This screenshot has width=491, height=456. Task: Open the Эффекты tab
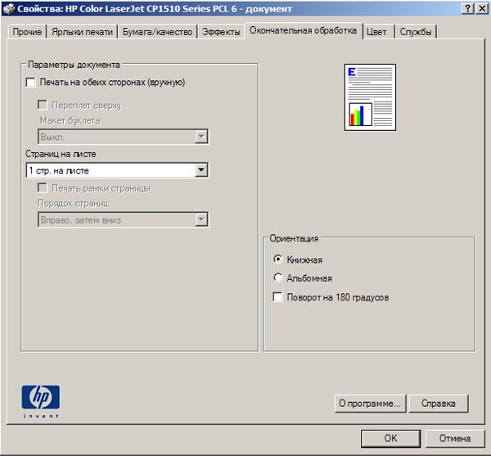pos(221,32)
